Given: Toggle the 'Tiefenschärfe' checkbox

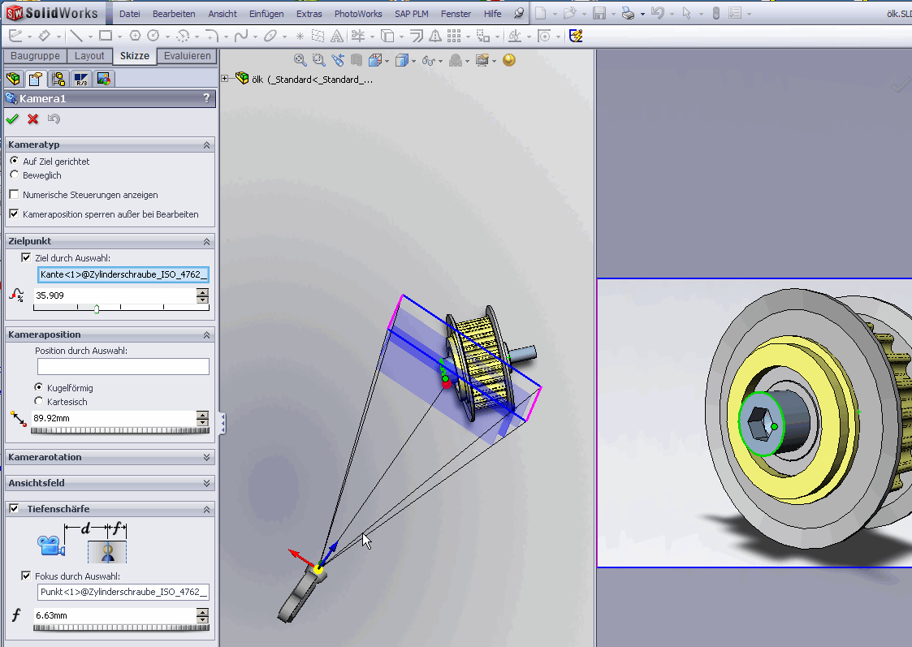Looking at the screenshot, I should click(x=14, y=508).
